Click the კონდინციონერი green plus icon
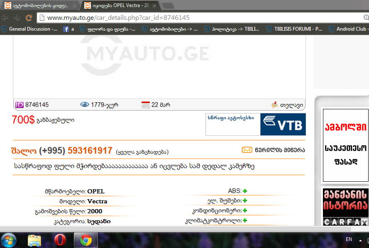Image resolution: width=369 pixels, height=248 pixels. (x=245, y=210)
